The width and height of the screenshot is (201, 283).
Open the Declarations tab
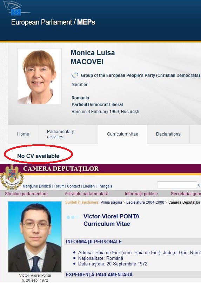168,134
